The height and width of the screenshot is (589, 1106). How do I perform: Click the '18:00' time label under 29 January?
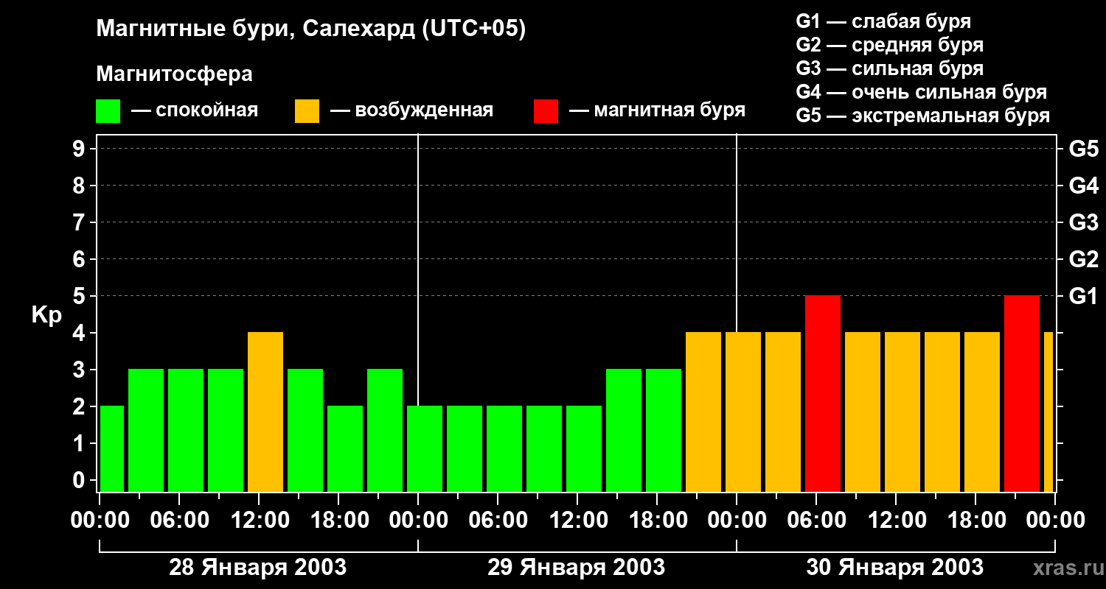coord(657,521)
